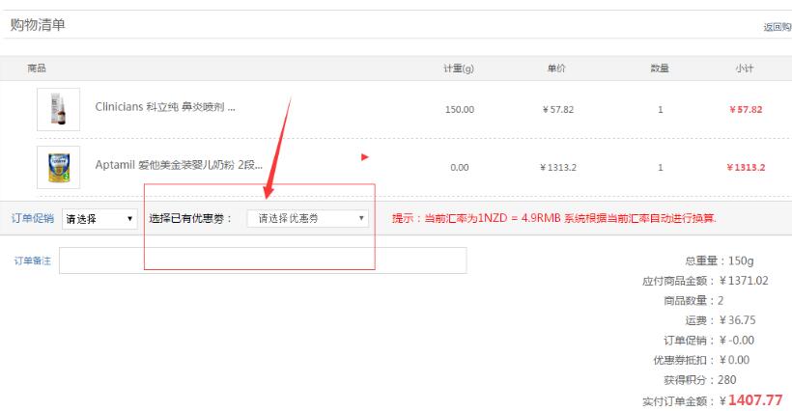Open the 请选择优惠券 coupon dropdown

[307, 218]
